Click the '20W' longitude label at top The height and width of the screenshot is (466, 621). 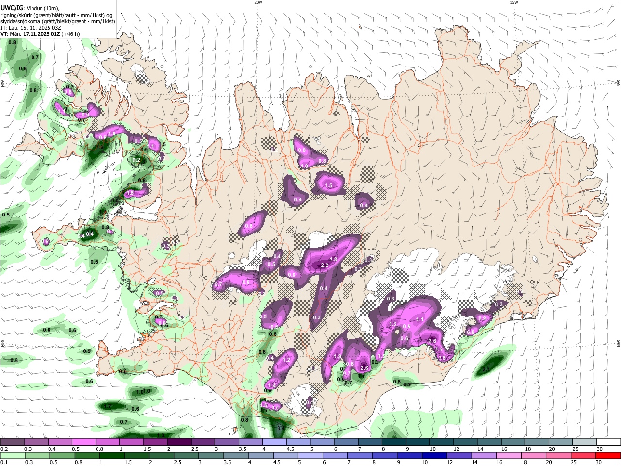point(258,2)
